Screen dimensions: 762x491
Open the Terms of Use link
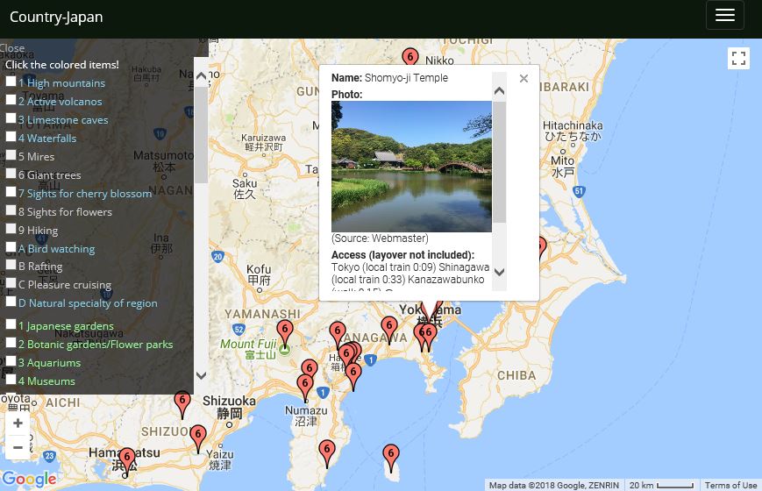[730, 486]
